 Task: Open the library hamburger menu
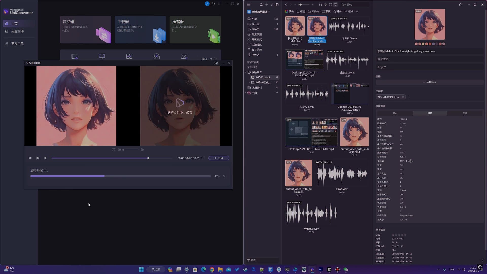(248, 5)
